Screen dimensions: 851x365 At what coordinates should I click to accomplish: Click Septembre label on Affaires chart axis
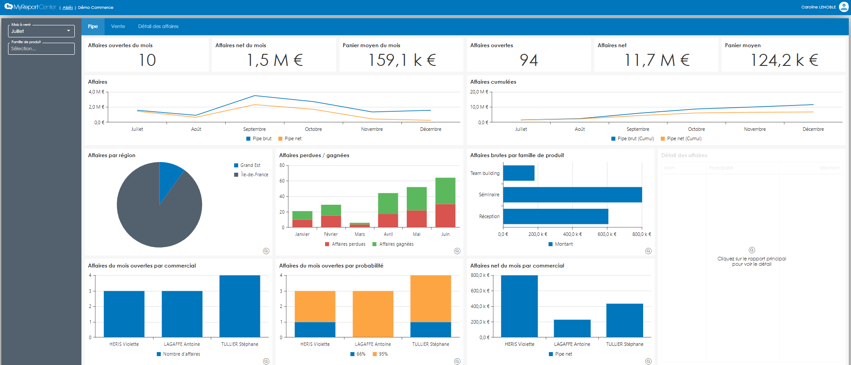[x=255, y=129]
